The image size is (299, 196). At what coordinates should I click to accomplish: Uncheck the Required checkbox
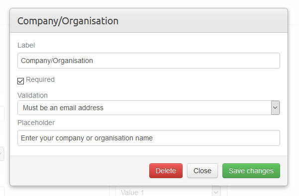(x=20, y=81)
